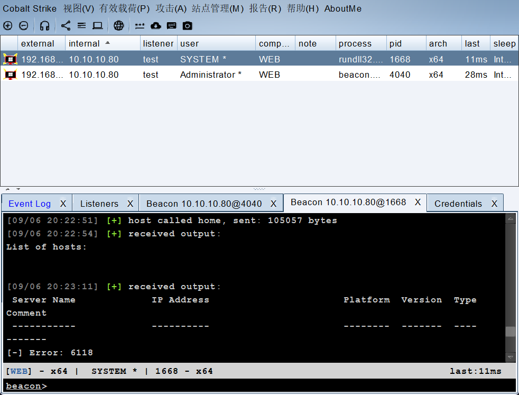
Task: Click console scrollbar up arrow
Action: coord(511,219)
